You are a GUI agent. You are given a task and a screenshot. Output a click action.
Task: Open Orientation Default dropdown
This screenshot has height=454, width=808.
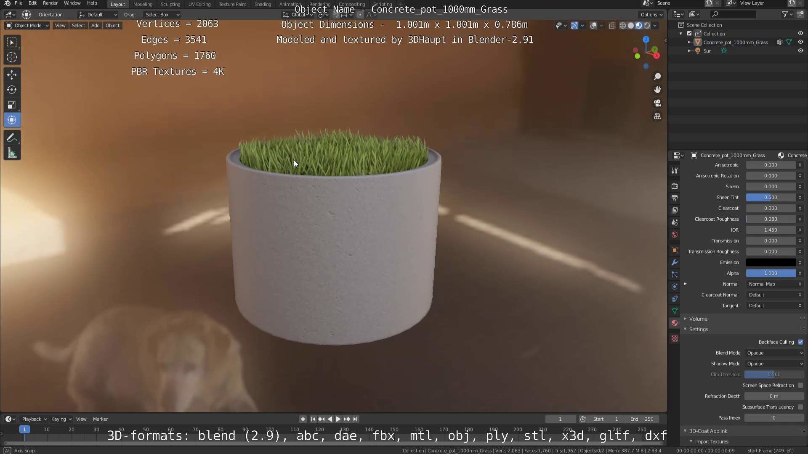point(98,15)
